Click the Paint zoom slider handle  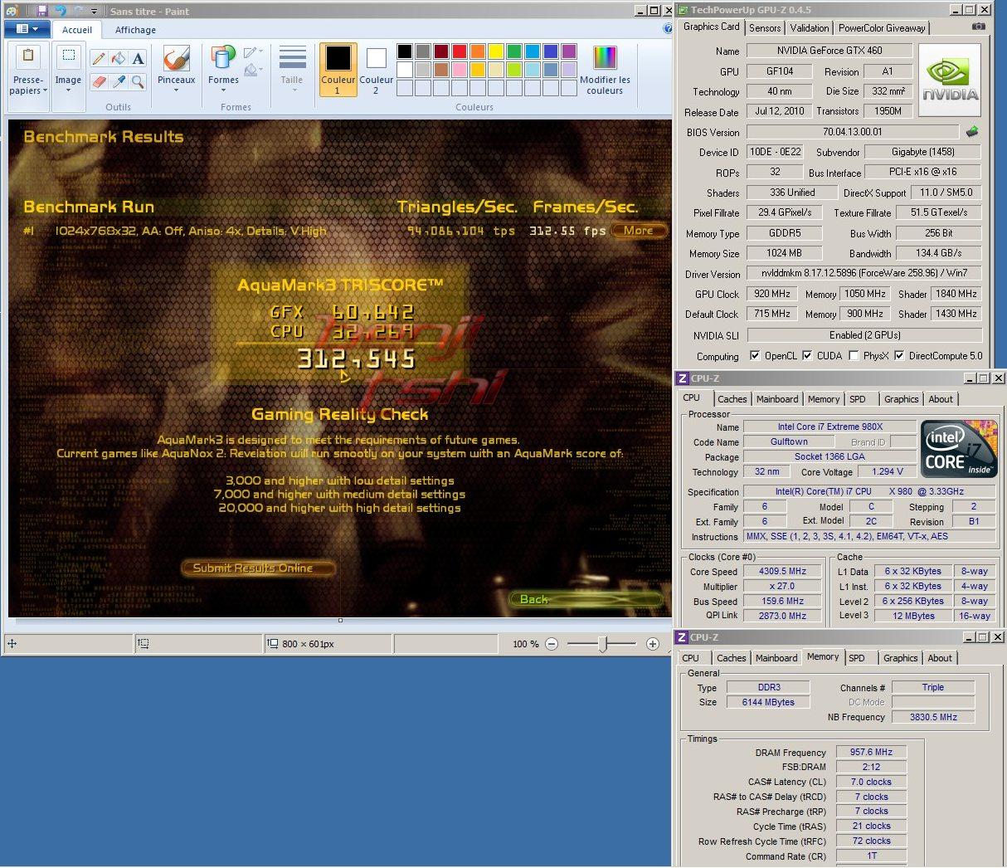click(x=604, y=644)
